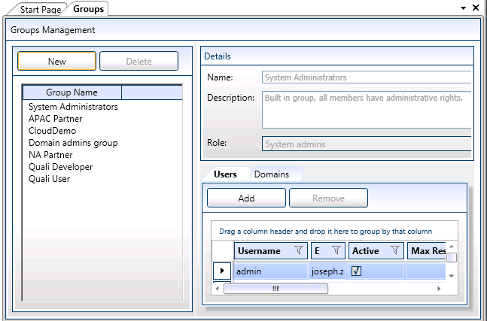
Task: Select the Domain admins group entry
Action: coord(73,143)
